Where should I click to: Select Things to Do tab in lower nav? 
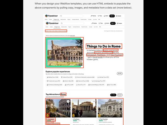(x=57, y=27)
